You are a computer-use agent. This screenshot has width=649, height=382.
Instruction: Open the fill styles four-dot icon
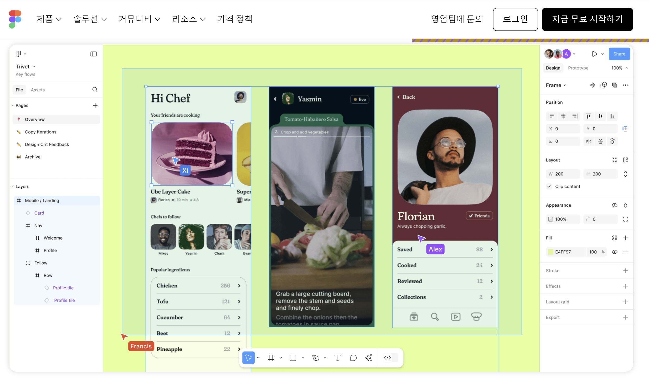tap(615, 238)
